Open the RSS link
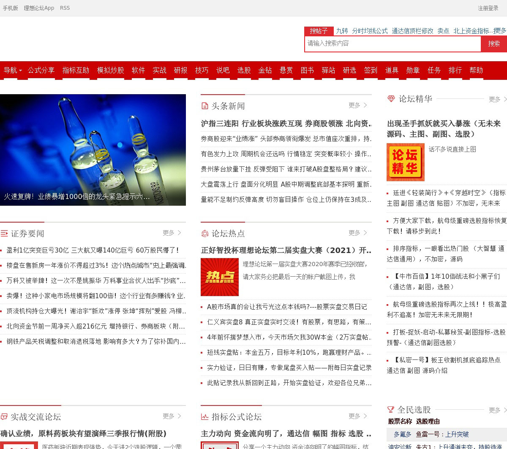This screenshot has width=507, height=449. (65, 8)
